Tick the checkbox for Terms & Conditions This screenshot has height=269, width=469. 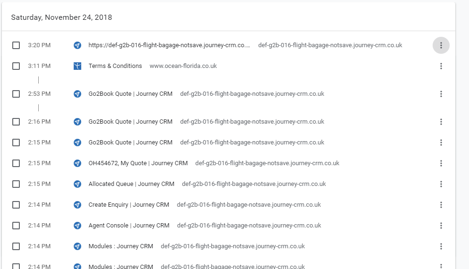click(16, 66)
